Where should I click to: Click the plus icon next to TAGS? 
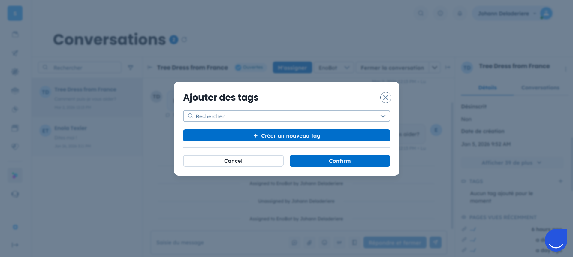560,181
